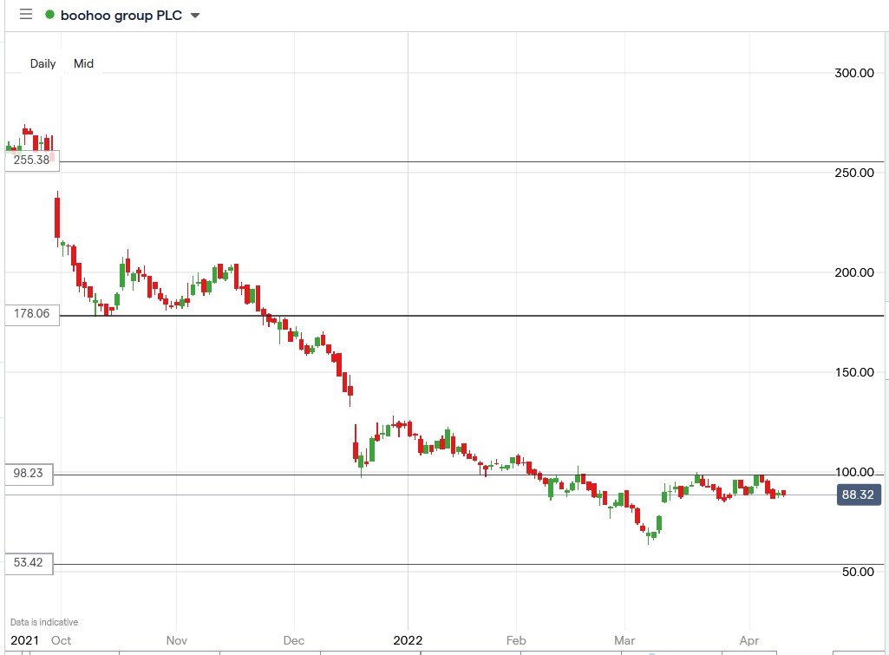Click the 2022 label on the date axis
The height and width of the screenshot is (655, 889).
pyautogui.click(x=408, y=640)
